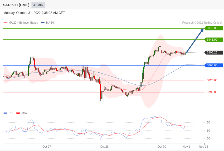Click the 3905.25 current price label
The width and height of the screenshot is (224, 151).
pyautogui.click(x=214, y=52)
